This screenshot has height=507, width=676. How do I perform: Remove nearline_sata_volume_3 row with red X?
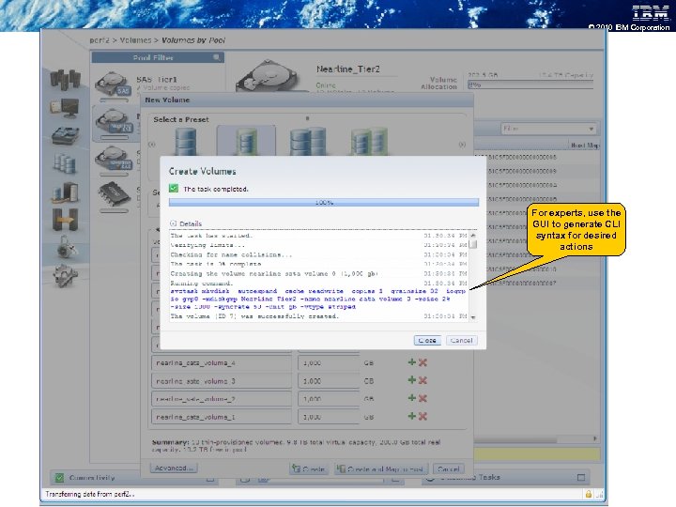point(422,380)
